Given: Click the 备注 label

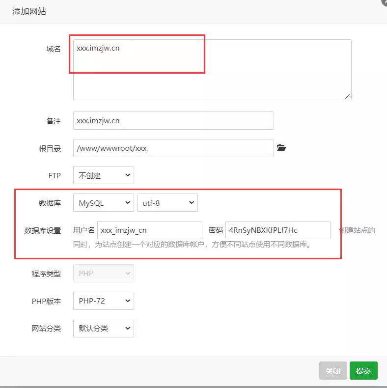Looking at the screenshot, I should [x=54, y=121].
